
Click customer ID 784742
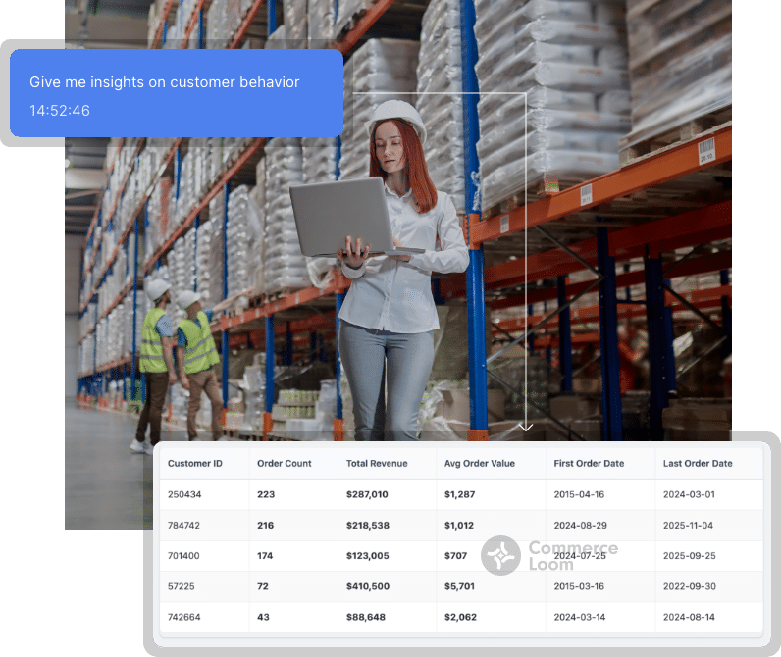(x=183, y=525)
